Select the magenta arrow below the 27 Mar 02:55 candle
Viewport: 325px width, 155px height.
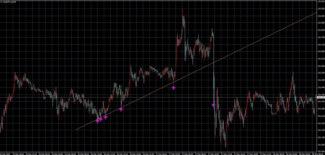point(173,88)
